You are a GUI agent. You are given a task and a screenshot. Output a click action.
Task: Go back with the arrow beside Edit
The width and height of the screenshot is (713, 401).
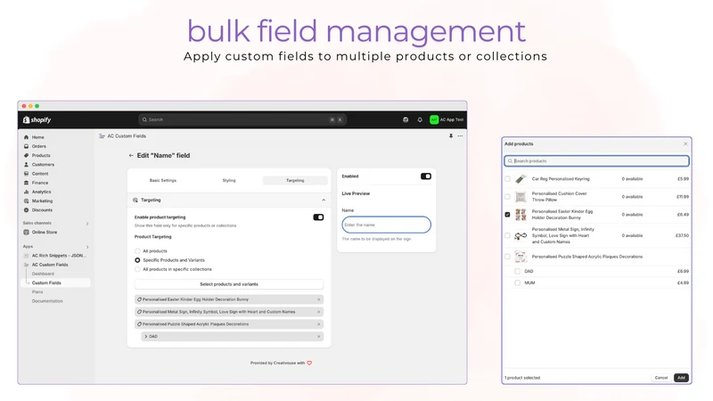(x=131, y=155)
